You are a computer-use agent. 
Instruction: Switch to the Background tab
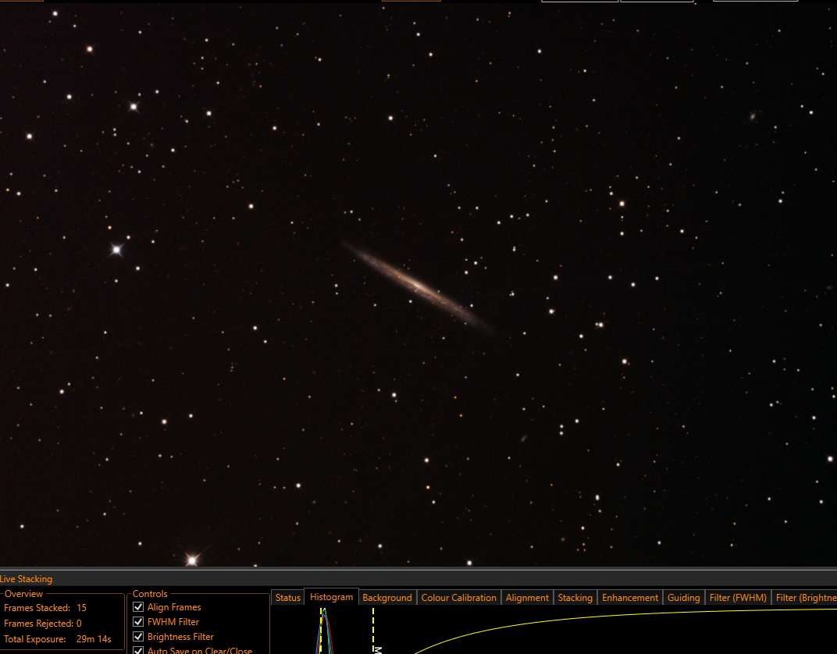tap(387, 598)
